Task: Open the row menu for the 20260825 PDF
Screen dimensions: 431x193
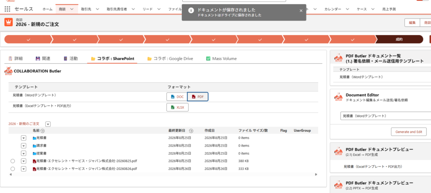Action: (x=24, y=161)
